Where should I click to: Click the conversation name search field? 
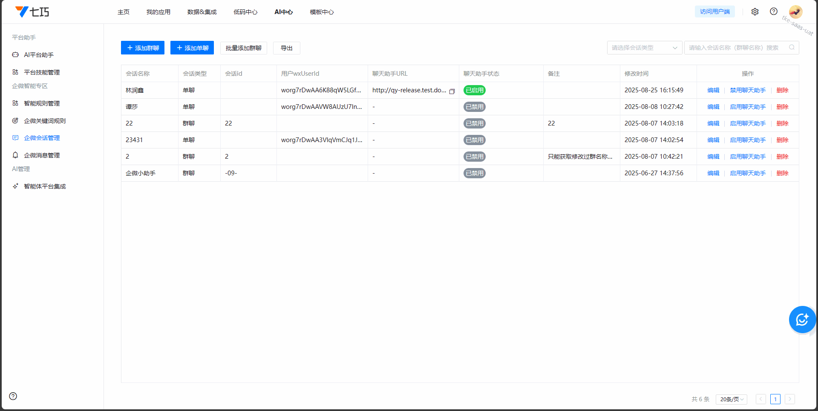(737, 48)
